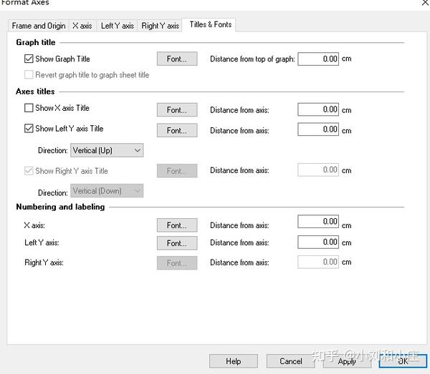Uncheck the Show Graph Title checkbox
The height and width of the screenshot is (374, 430).
pos(29,59)
